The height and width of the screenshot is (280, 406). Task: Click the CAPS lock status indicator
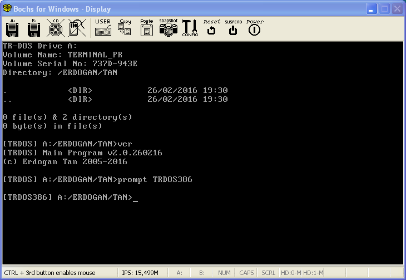point(246,273)
